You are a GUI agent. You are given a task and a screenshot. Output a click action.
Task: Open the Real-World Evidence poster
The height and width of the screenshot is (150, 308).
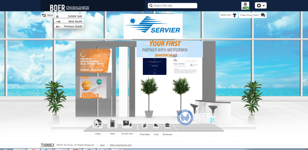[x=93, y=87]
